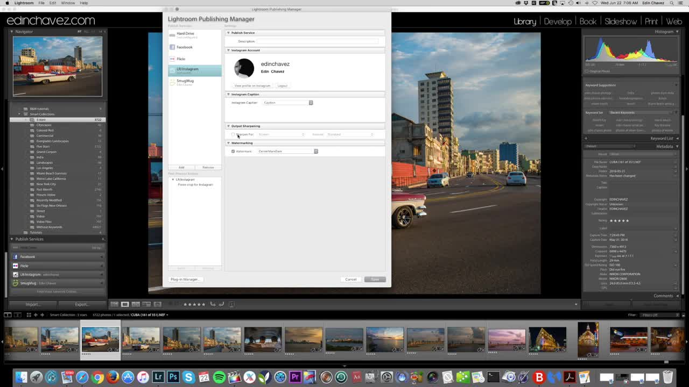Select Hard Drive publish service

[x=194, y=35]
